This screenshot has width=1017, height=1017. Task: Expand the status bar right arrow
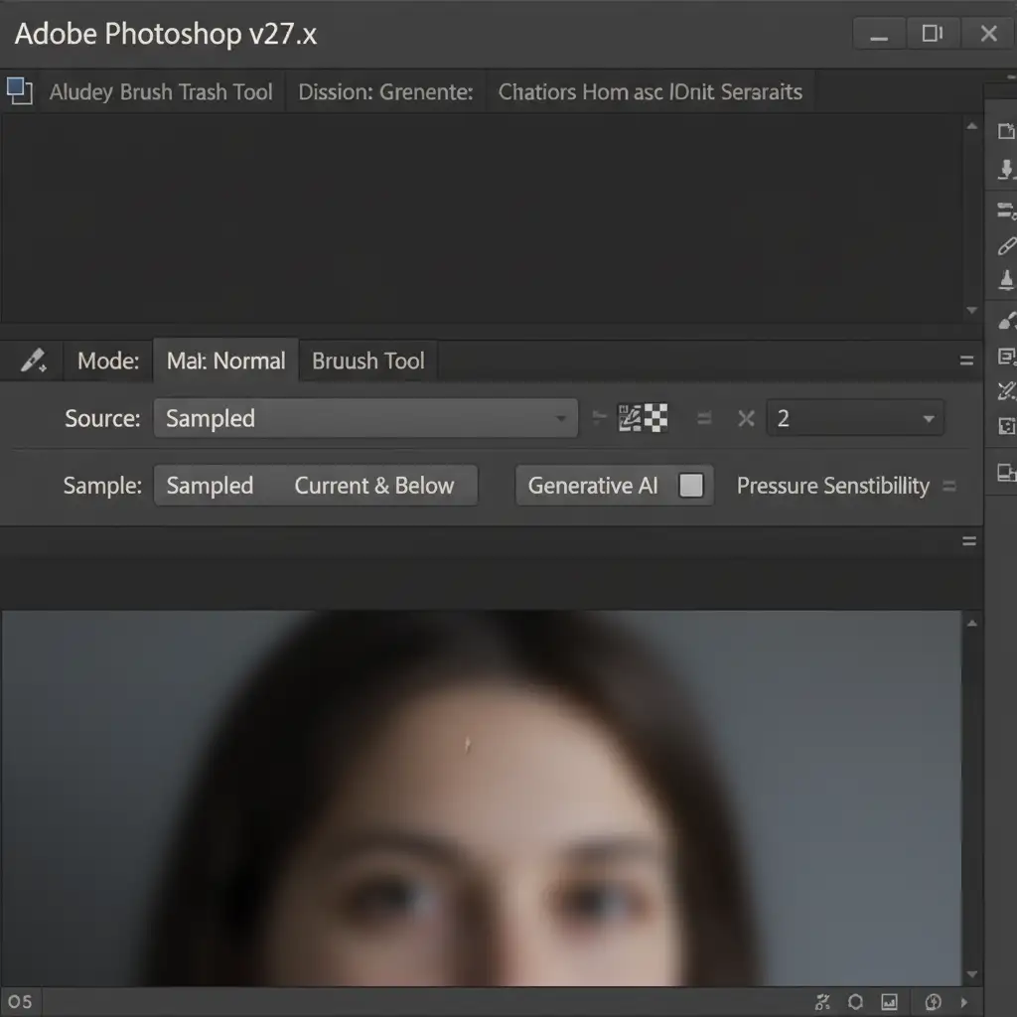963,1001
